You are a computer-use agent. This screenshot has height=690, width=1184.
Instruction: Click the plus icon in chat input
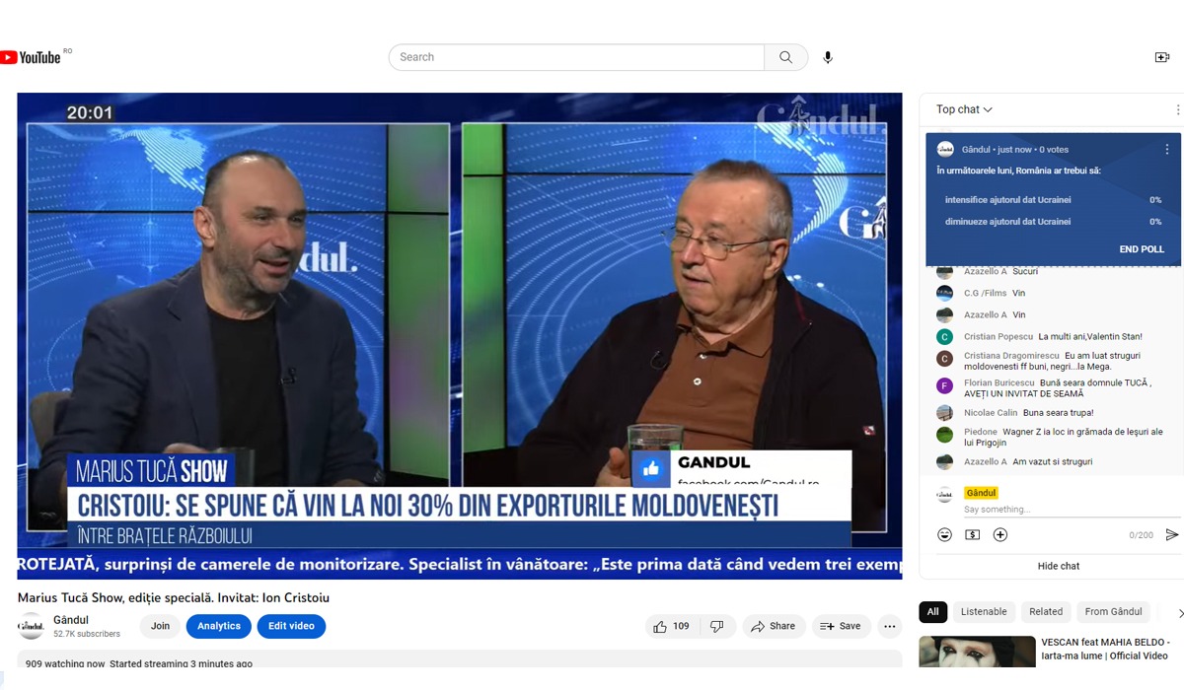[x=1000, y=534]
